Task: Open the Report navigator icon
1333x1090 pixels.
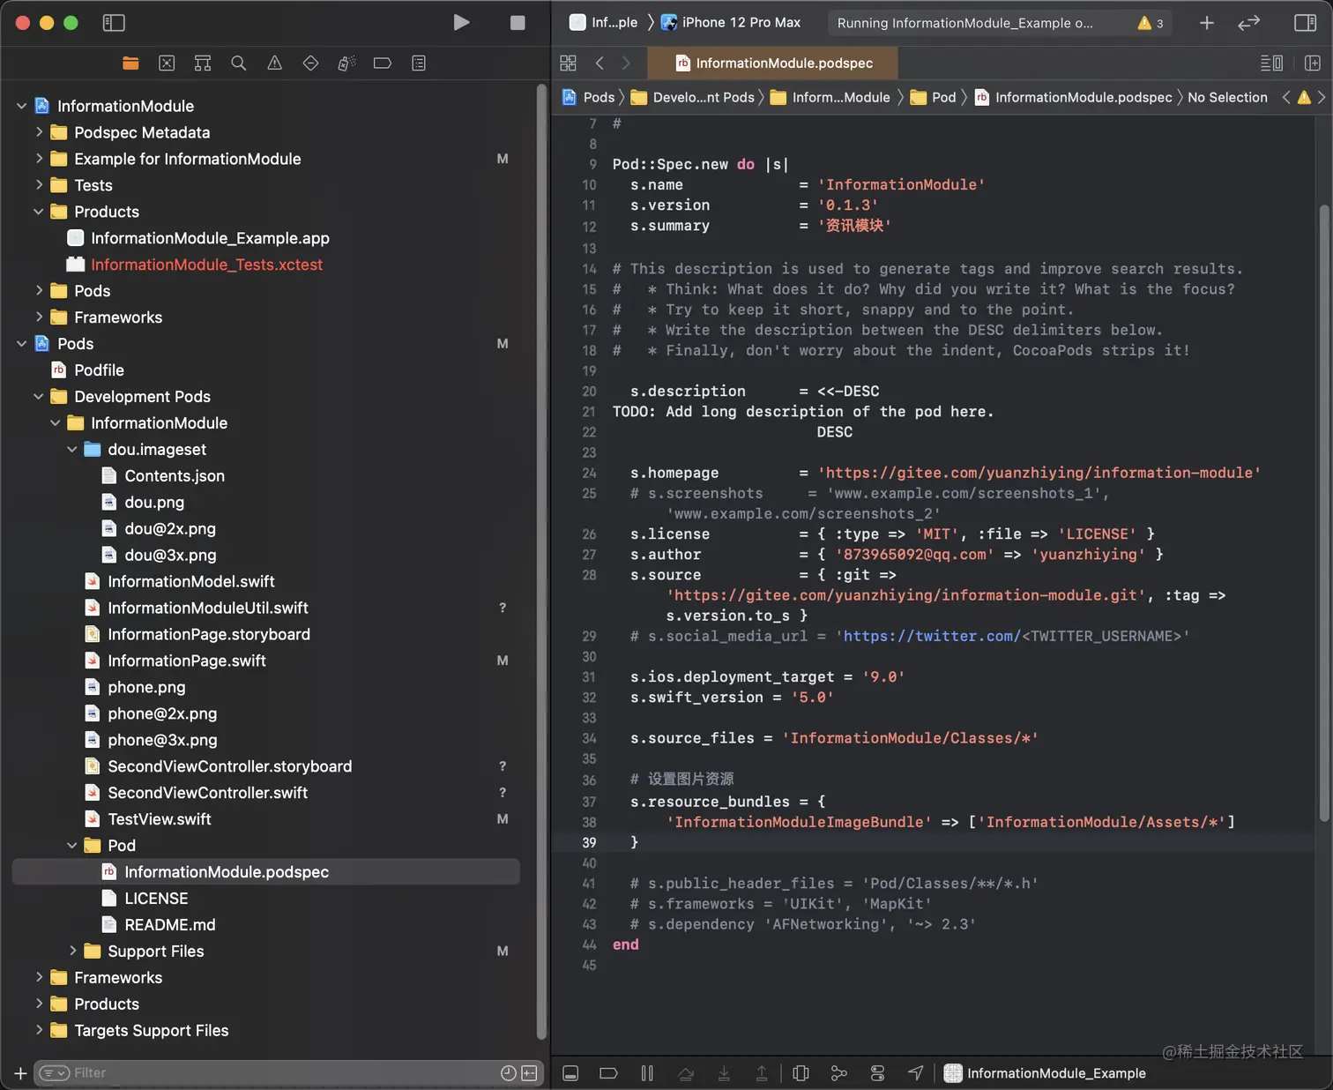Action: (x=419, y=63)
